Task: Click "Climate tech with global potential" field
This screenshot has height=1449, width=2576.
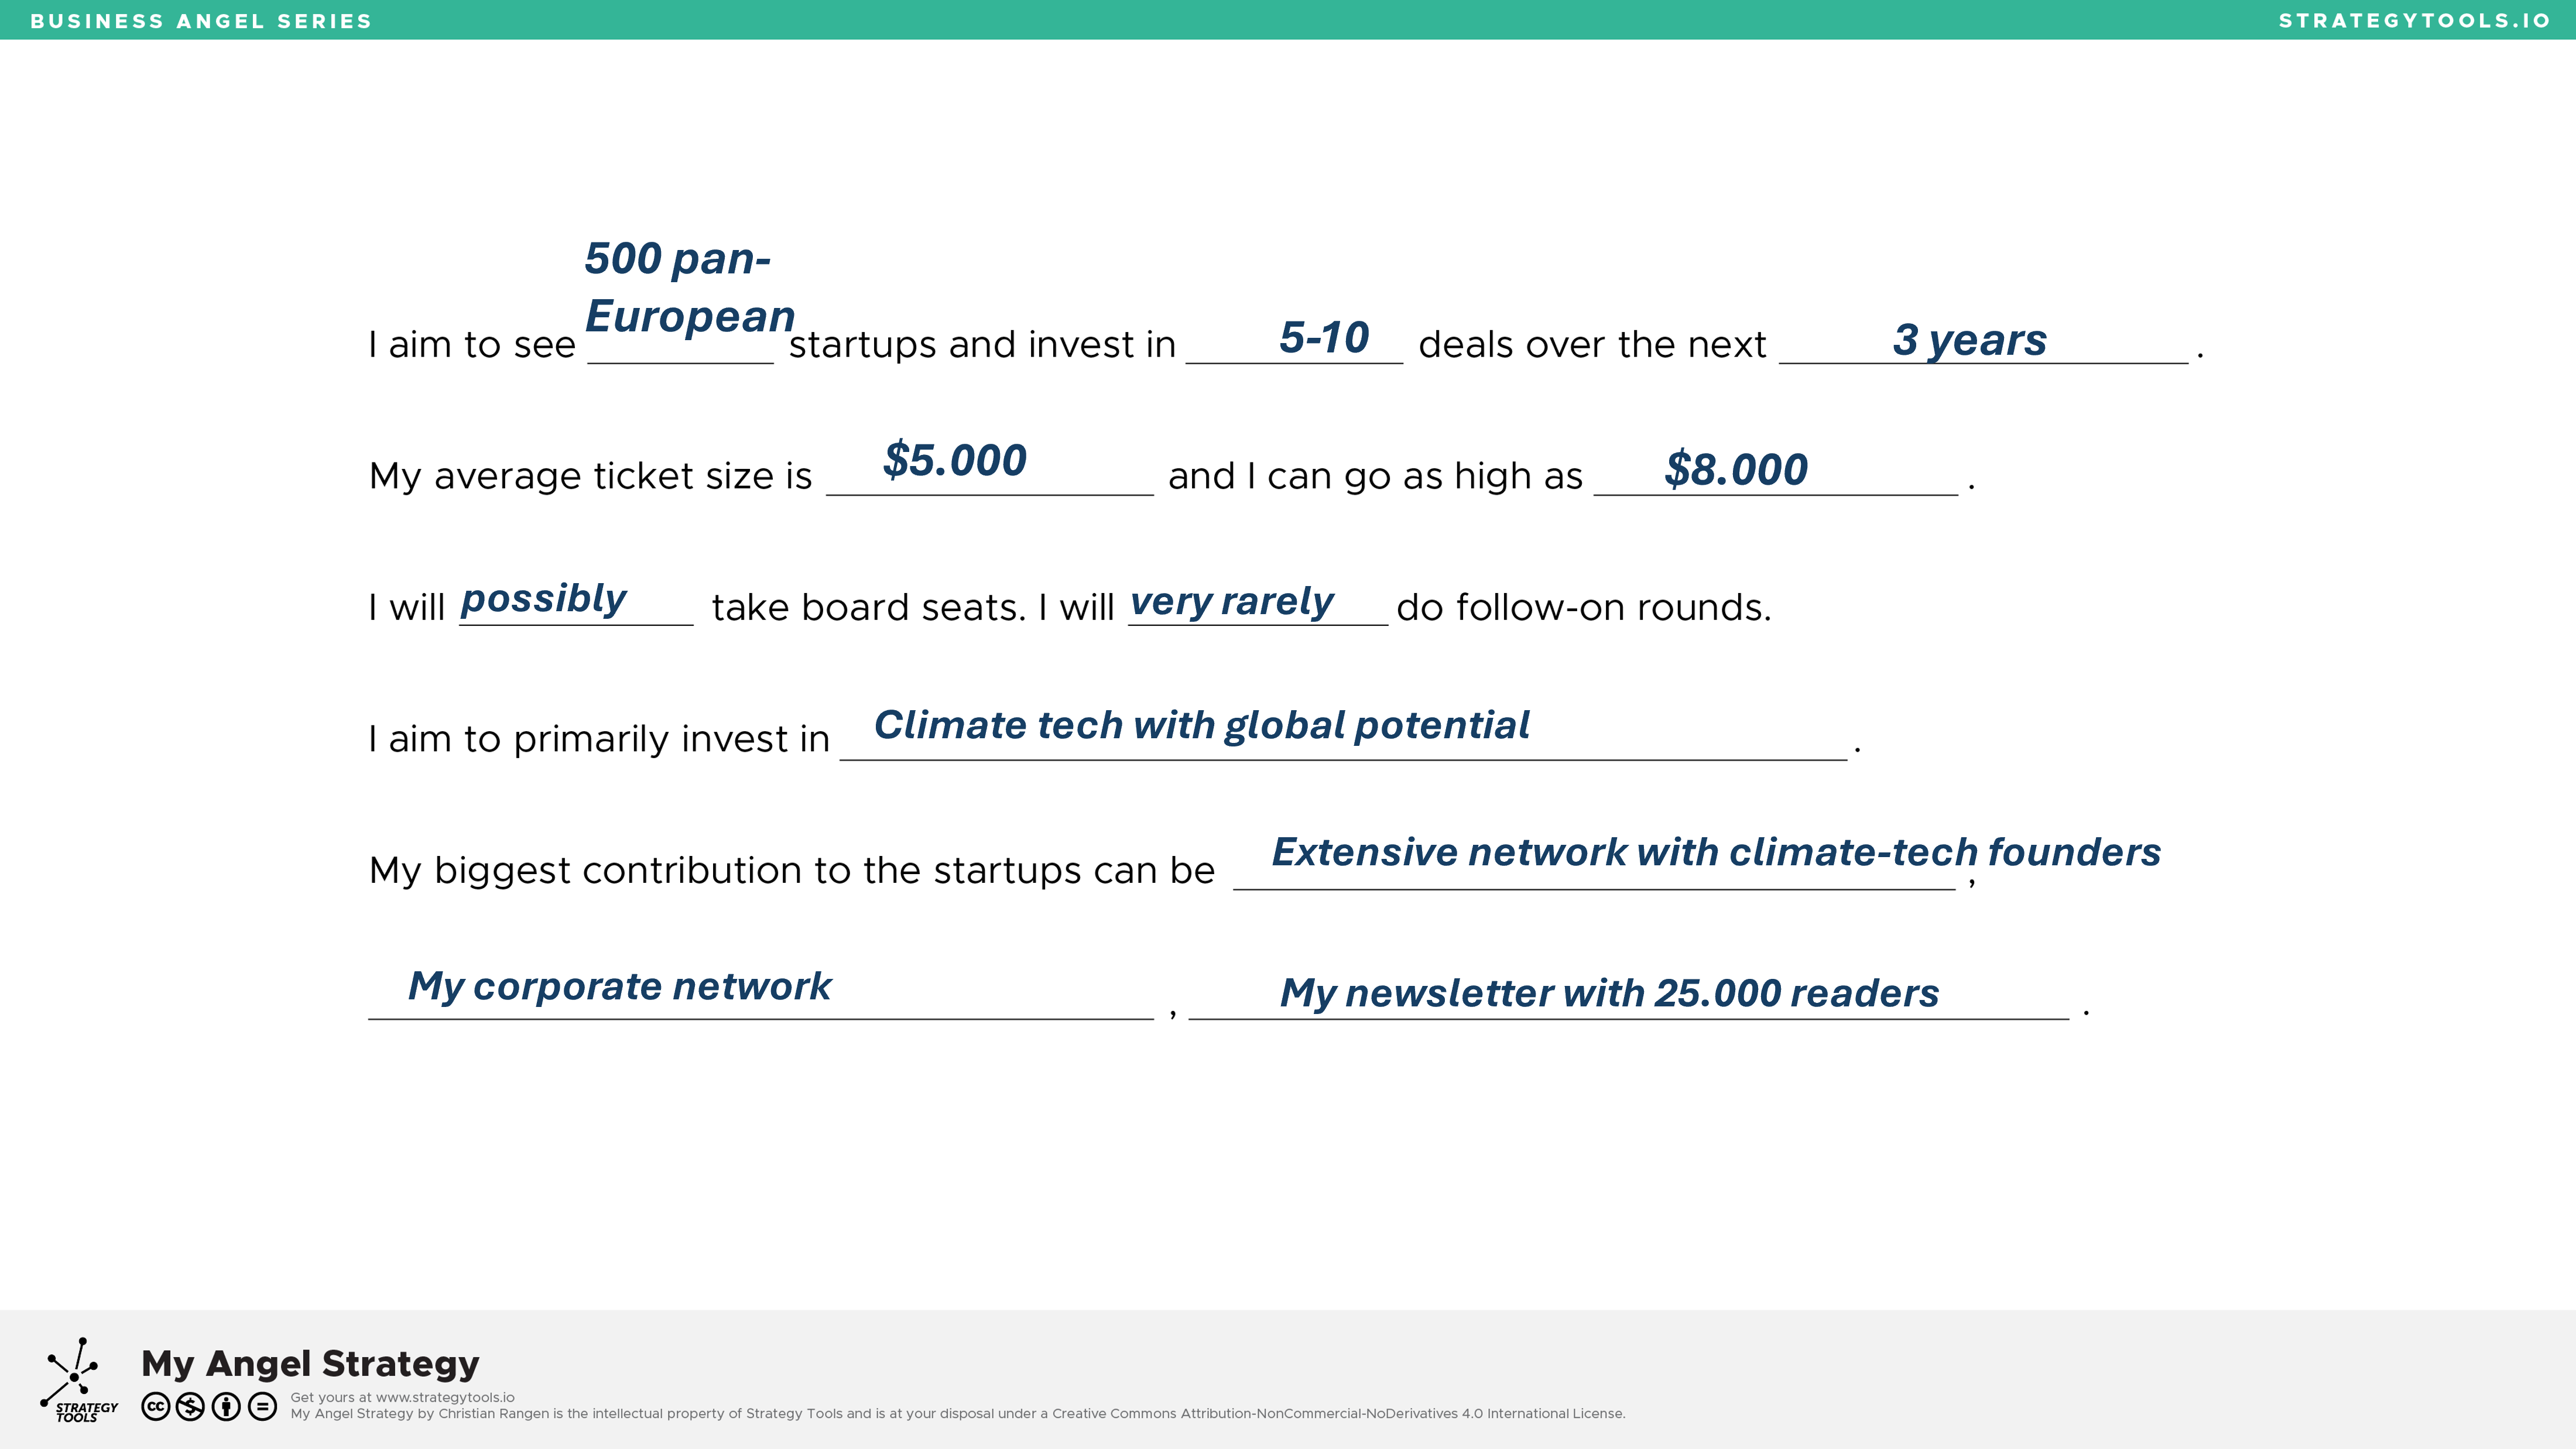Action: (1201, 725)
